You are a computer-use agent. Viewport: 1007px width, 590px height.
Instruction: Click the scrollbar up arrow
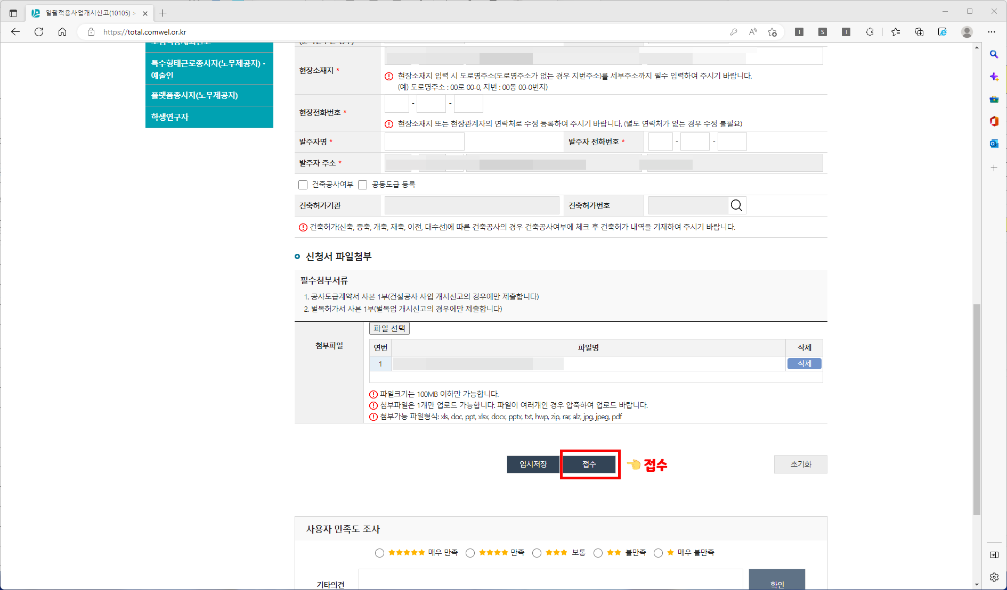pyautogui.click(x=977, y=48)
